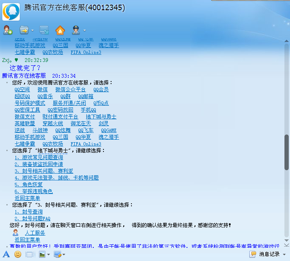Open the QQ邮箱 link

click(x=86, y=96)
